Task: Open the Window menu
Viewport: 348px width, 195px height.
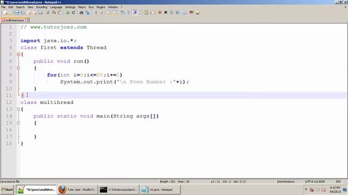Action: [x=113, y=7]
